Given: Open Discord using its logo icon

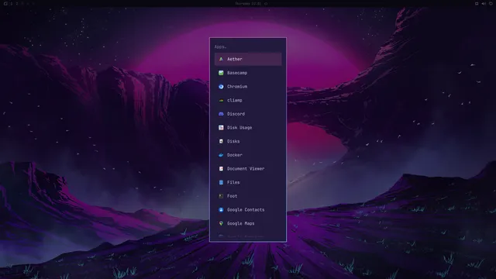Looking at the screenshot, I should coord(221,114).
